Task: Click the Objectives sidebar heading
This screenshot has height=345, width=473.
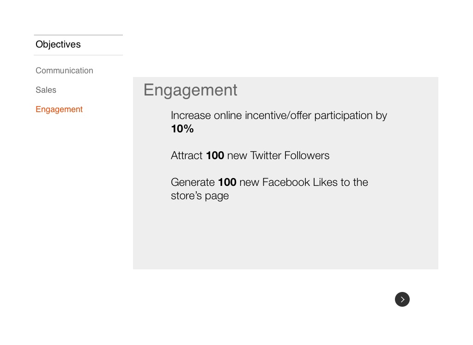Action: click(58, 44)
